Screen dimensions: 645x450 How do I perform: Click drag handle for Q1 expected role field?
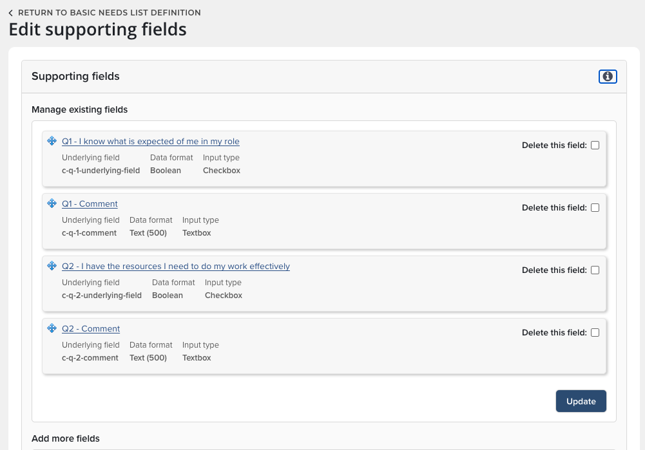tap(52, 141)
